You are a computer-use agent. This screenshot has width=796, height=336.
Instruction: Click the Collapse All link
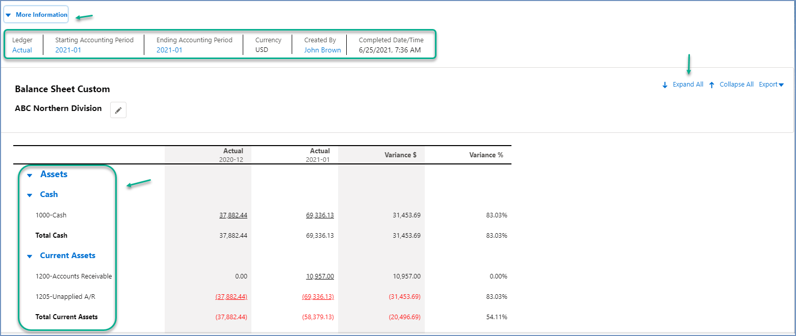point(736,85)
